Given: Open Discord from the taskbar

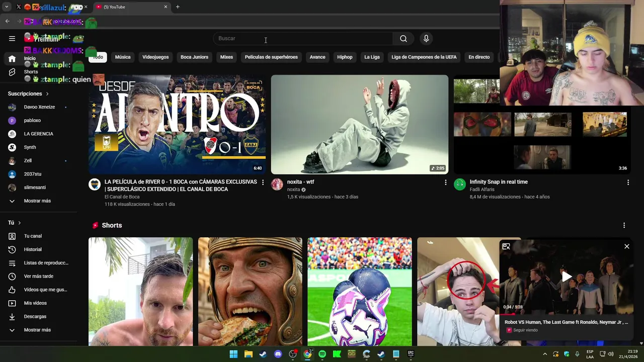Looking at the screenshot, I should pyautogui.click(x=278, y=354).
